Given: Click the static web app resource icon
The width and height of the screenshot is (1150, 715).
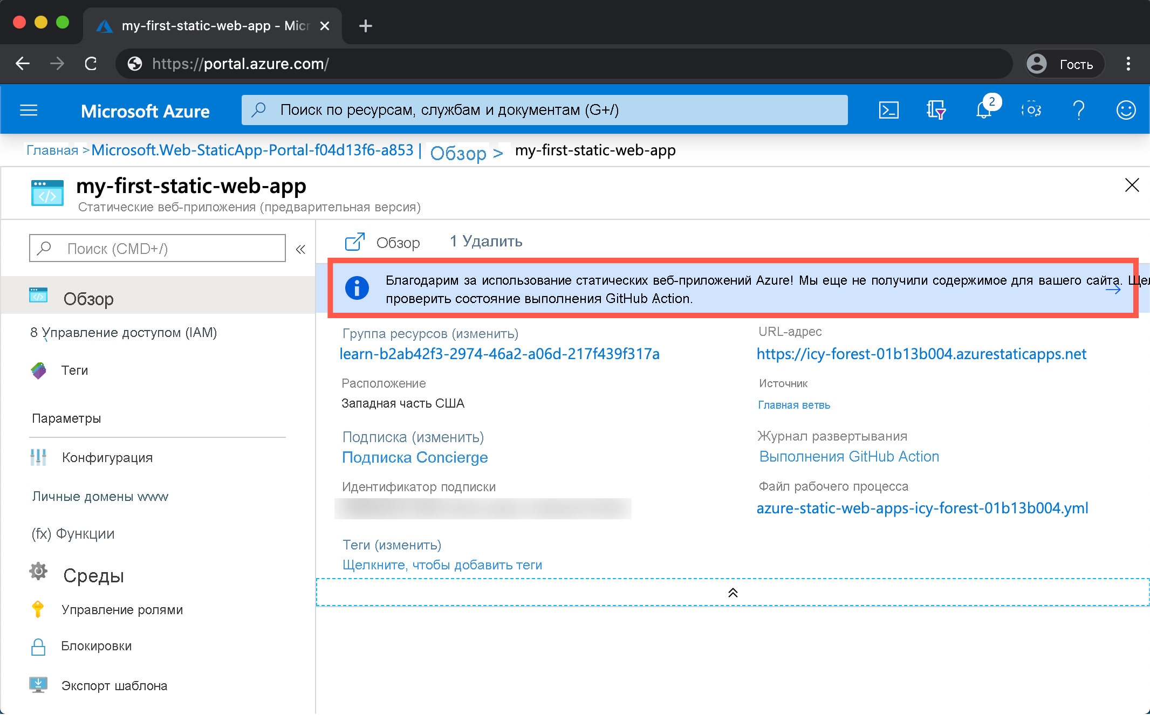Looking at the screenshot, I should pyautogui.click(x=47, y=193).
